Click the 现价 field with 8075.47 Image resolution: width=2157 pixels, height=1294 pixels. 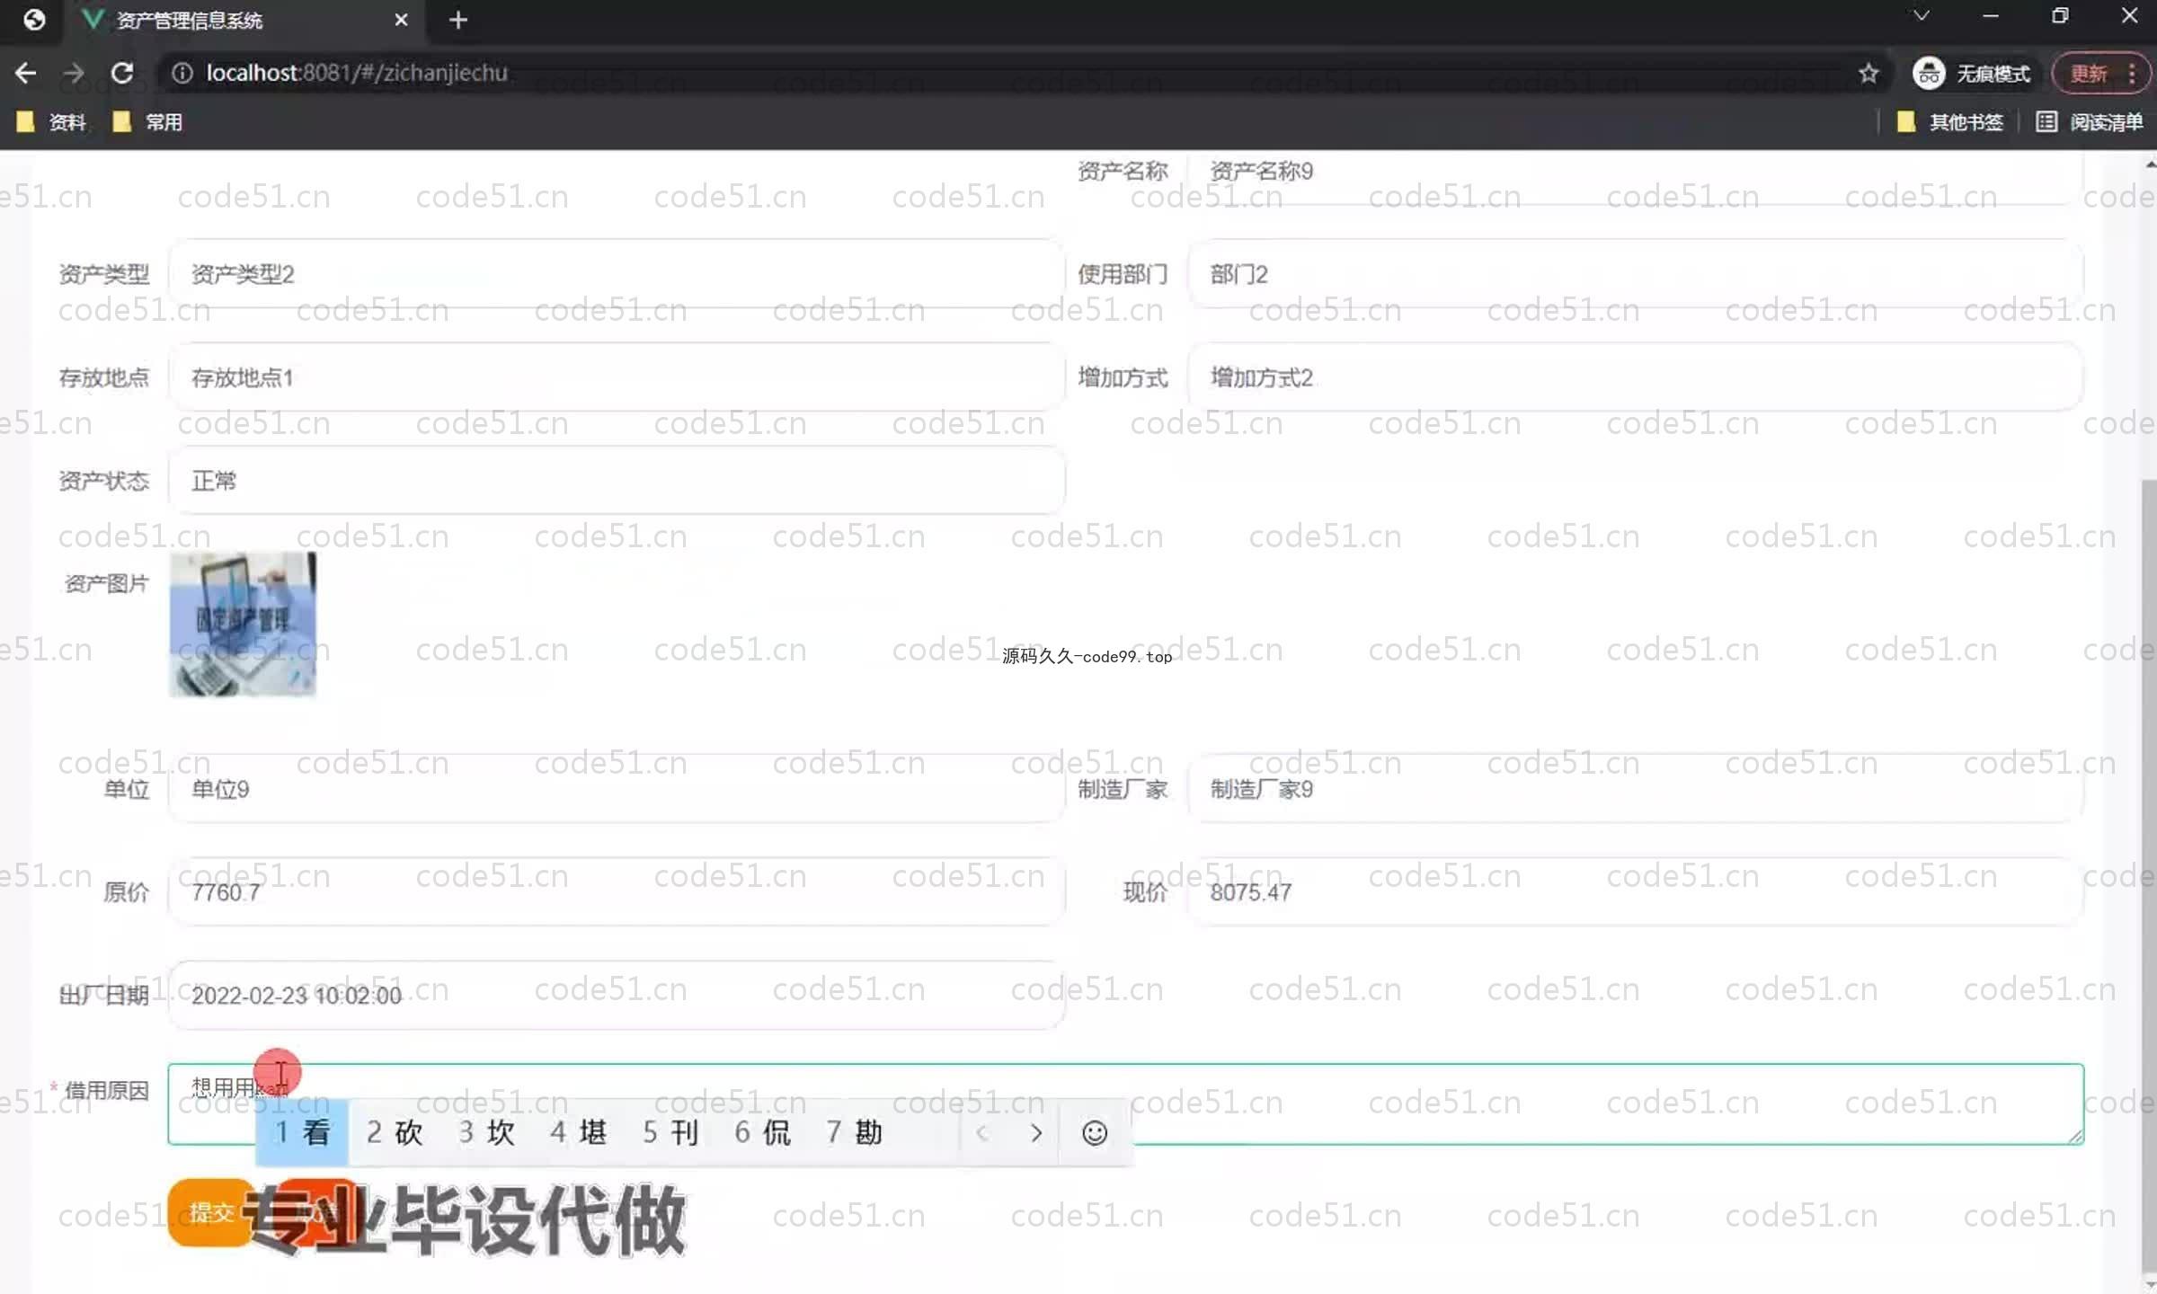point(1635,892)
